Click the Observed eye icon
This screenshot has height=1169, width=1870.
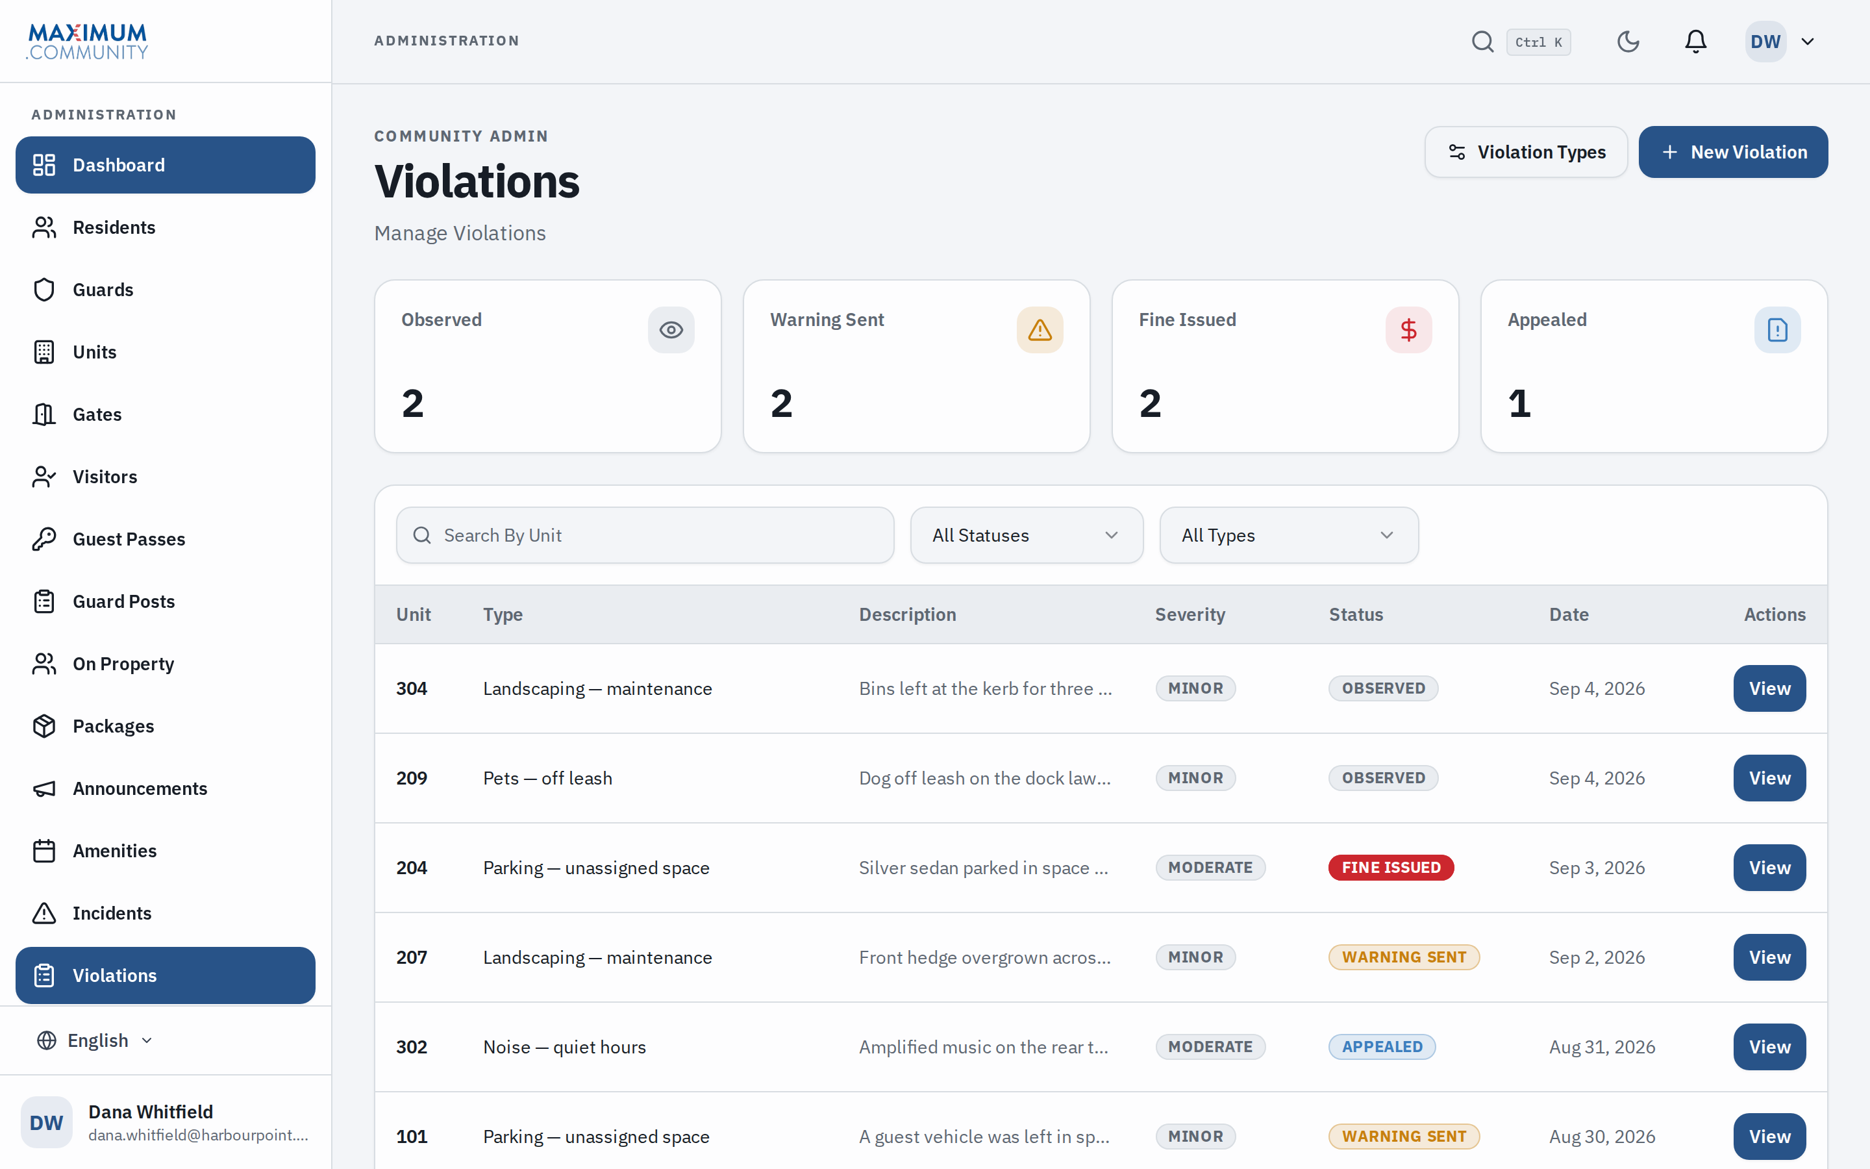click(671, 330)
